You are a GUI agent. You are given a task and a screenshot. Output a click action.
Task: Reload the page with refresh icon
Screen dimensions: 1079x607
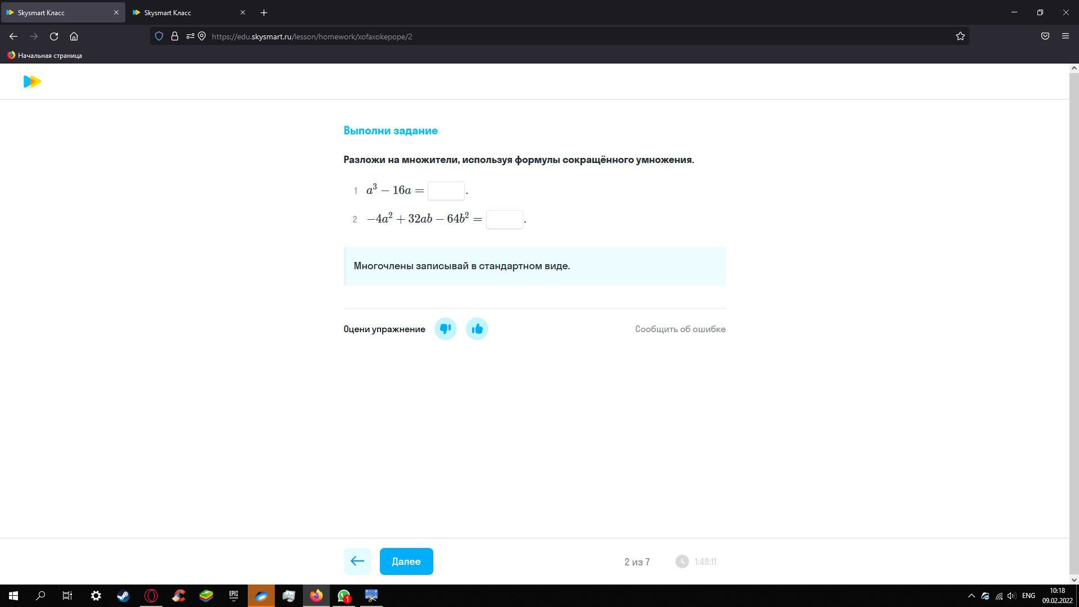pyautogui.click(x=54, y=37)
